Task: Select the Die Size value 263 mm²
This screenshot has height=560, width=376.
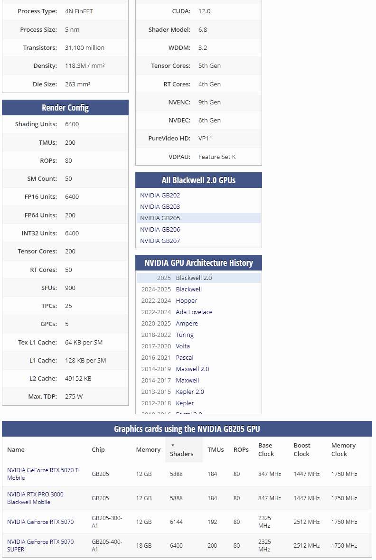Action: click(x=77, y=84)
